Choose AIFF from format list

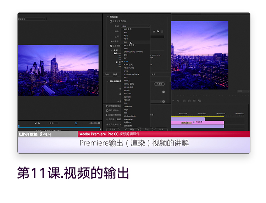pos(136,32)
